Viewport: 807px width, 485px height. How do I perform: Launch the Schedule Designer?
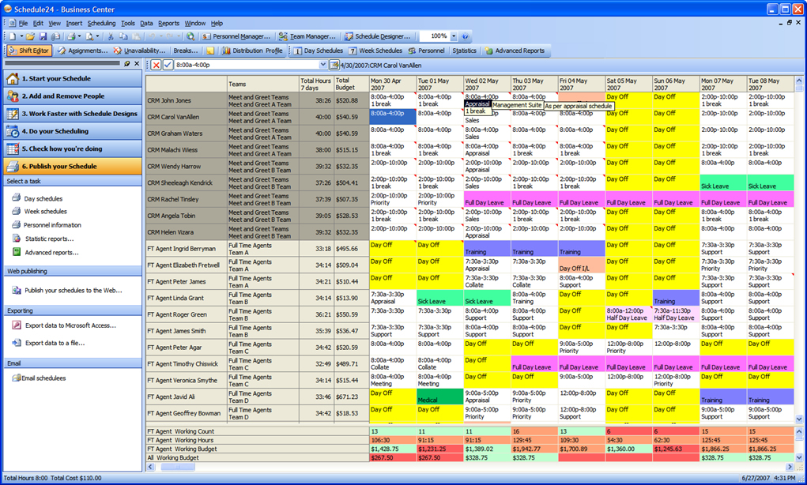click(x=377, y=36)
